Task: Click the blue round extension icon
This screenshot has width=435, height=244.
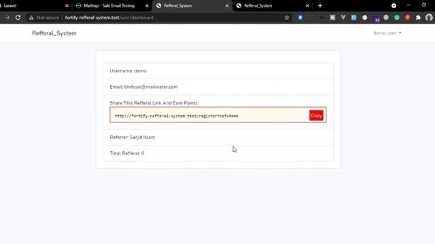Action: (300, 18)
